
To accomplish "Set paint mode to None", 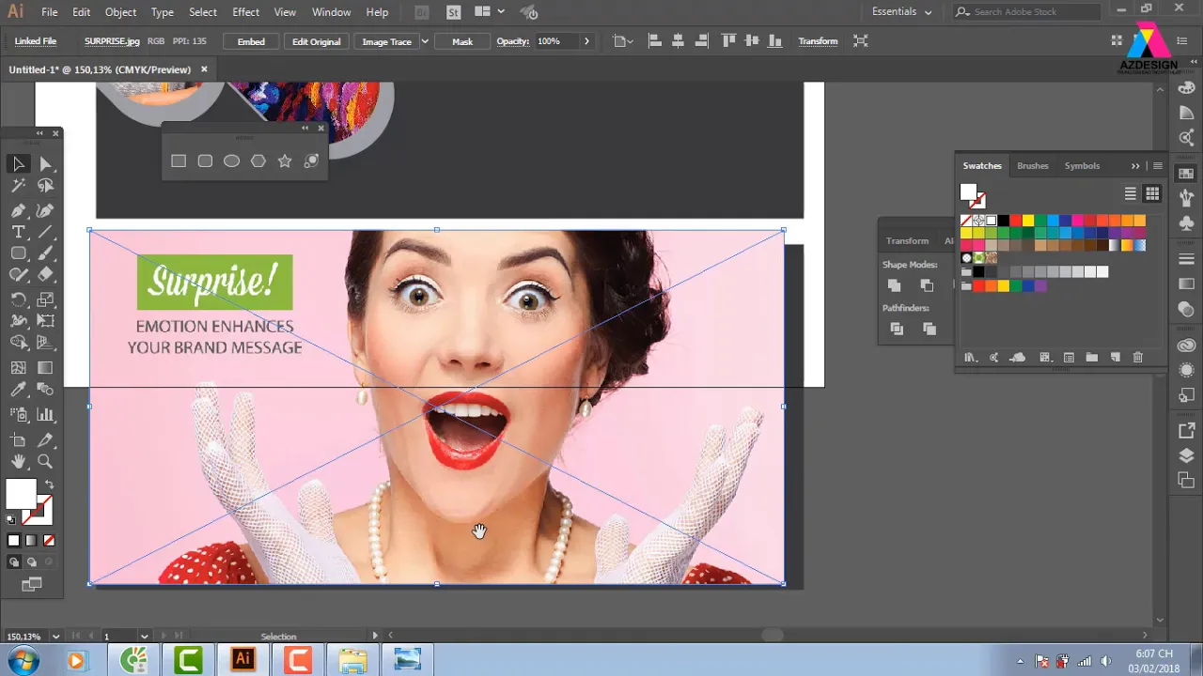I will click(49, 541).
